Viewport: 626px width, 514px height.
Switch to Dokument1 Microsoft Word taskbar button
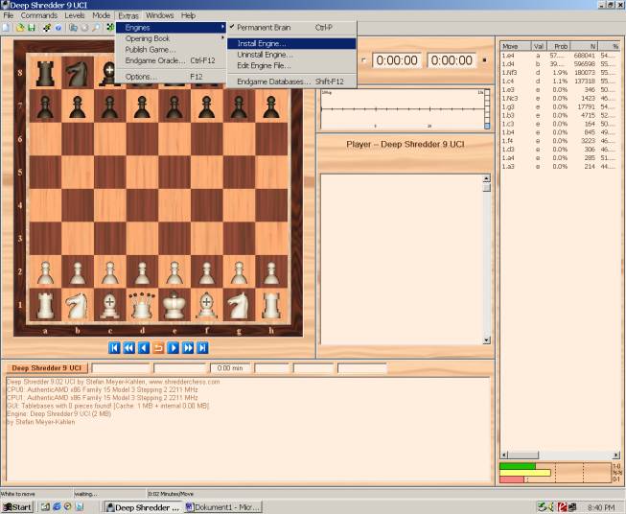coord(223,507)
